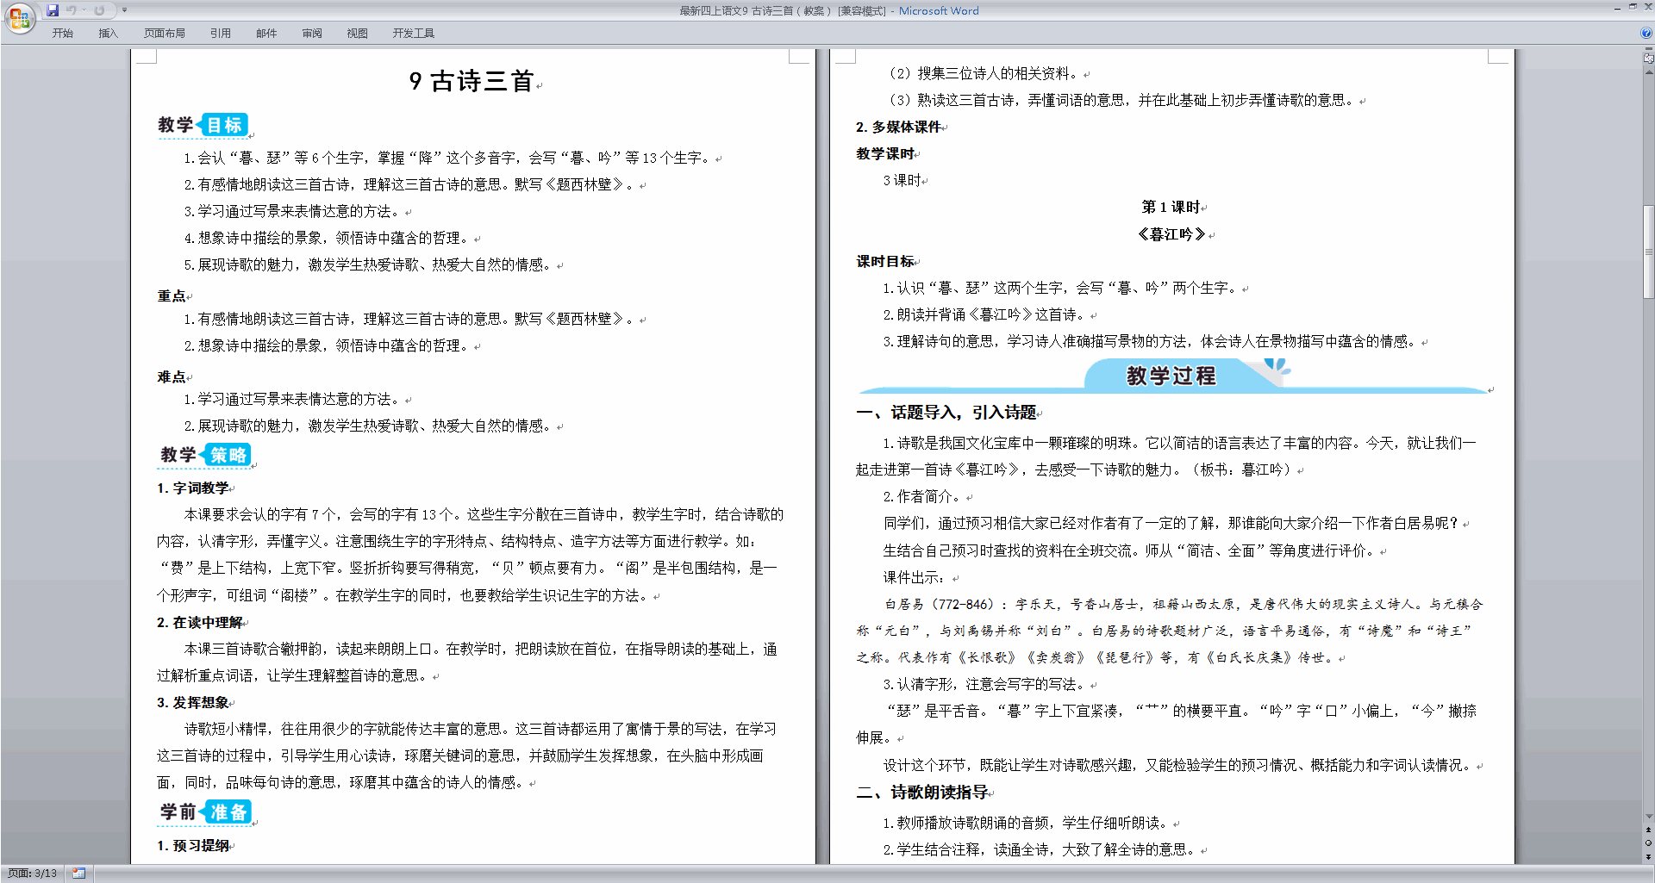
Task: Open Customize Quick Access Toolbar dropdown
Action: pos(124,10)
